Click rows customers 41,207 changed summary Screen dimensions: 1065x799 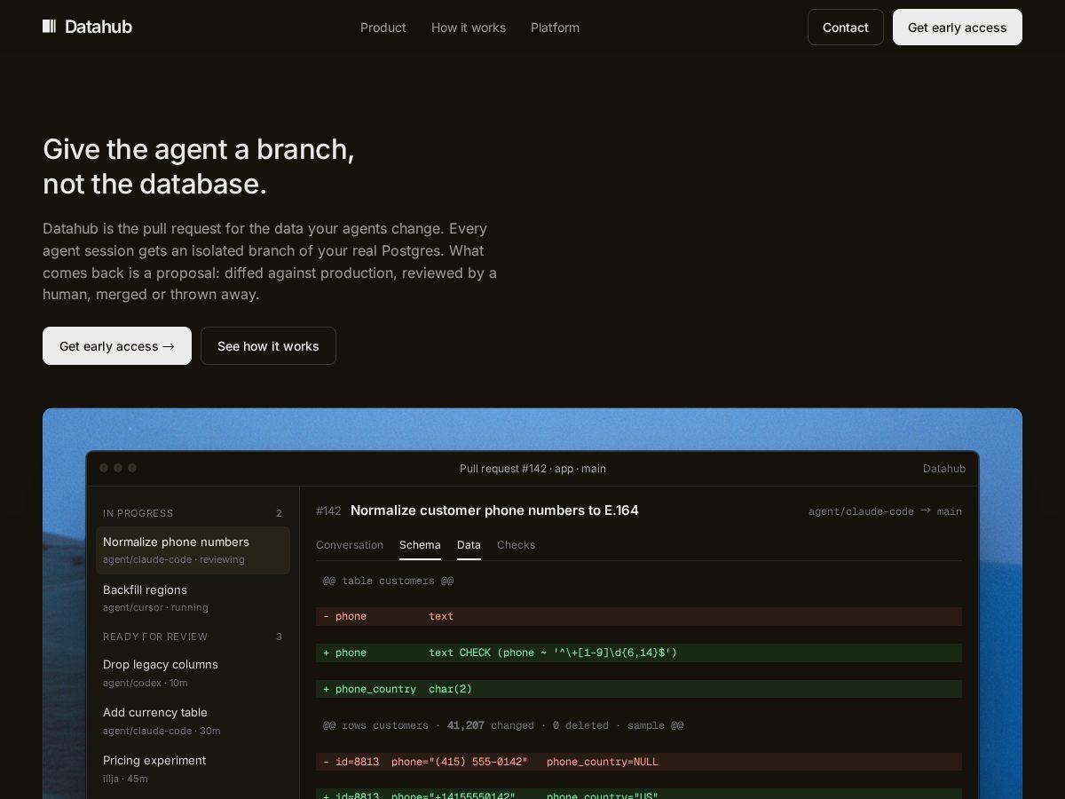tap(503, 725)
